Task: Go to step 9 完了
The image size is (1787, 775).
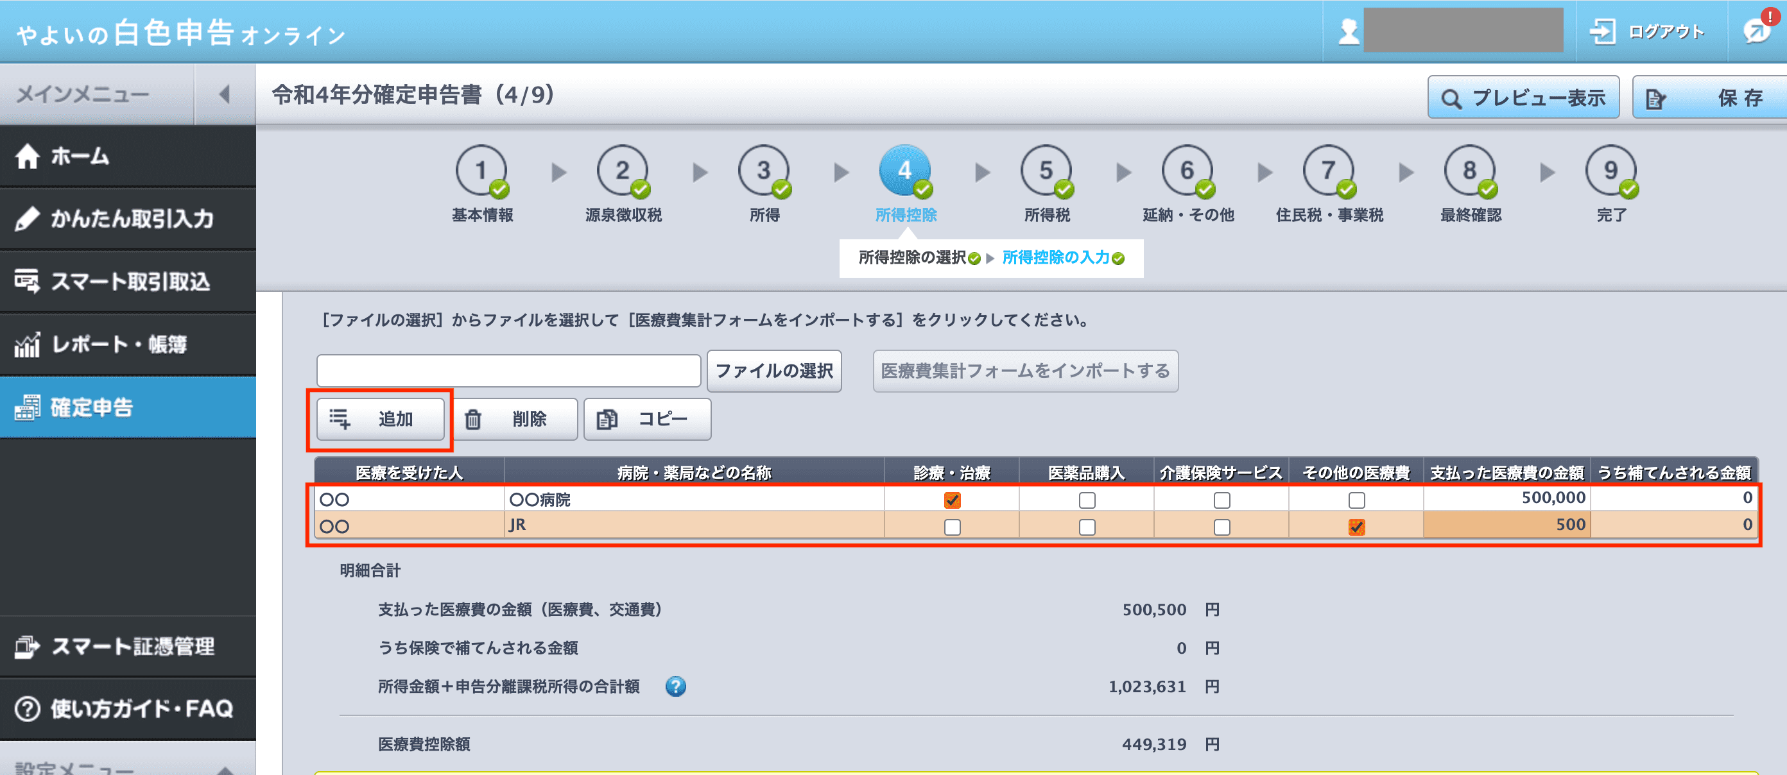Action: (x=1612, y=184)
